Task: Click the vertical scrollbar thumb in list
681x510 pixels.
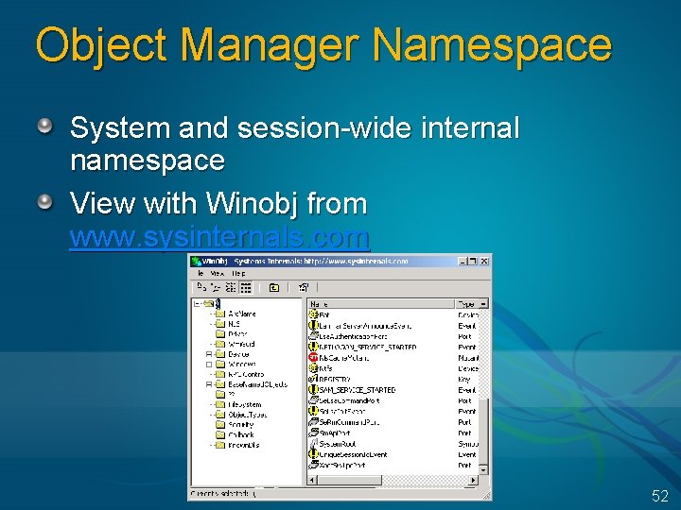Action: click(483, 431)
